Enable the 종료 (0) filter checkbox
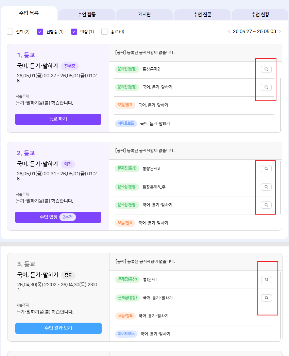289x356 pixels. point(104,32)
